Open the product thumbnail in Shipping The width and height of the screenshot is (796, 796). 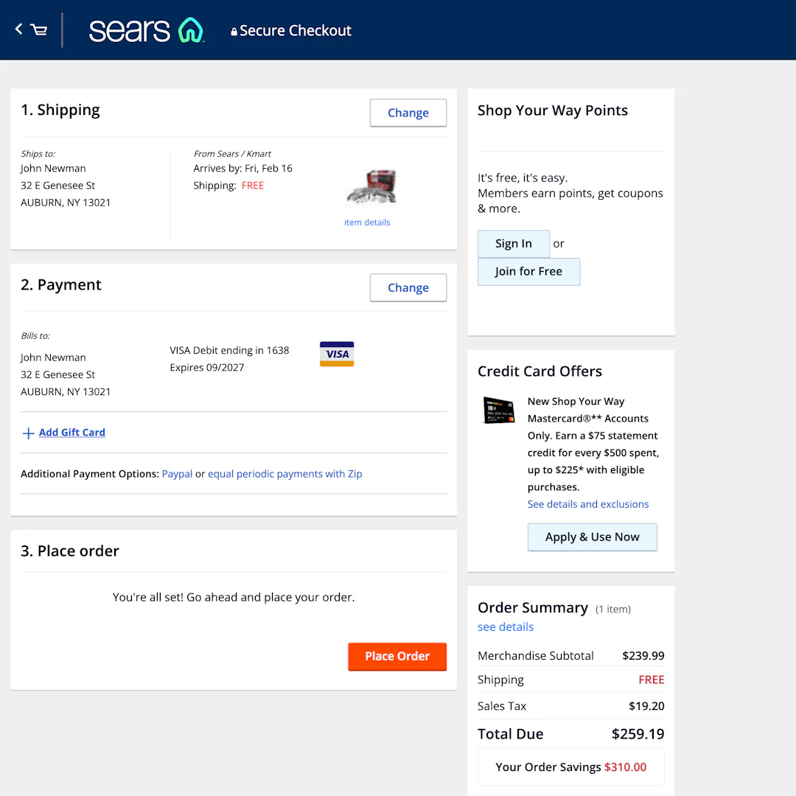pyautogui.click(x=371, y=186)
